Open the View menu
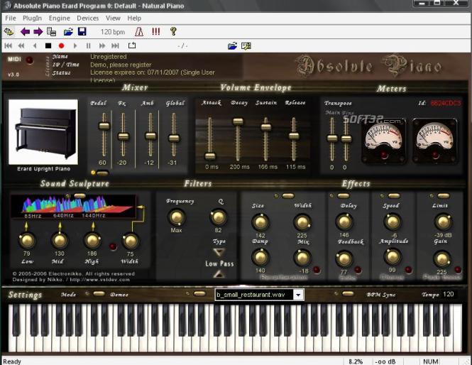This screenshot has height=365, width=472. (113, 18)
